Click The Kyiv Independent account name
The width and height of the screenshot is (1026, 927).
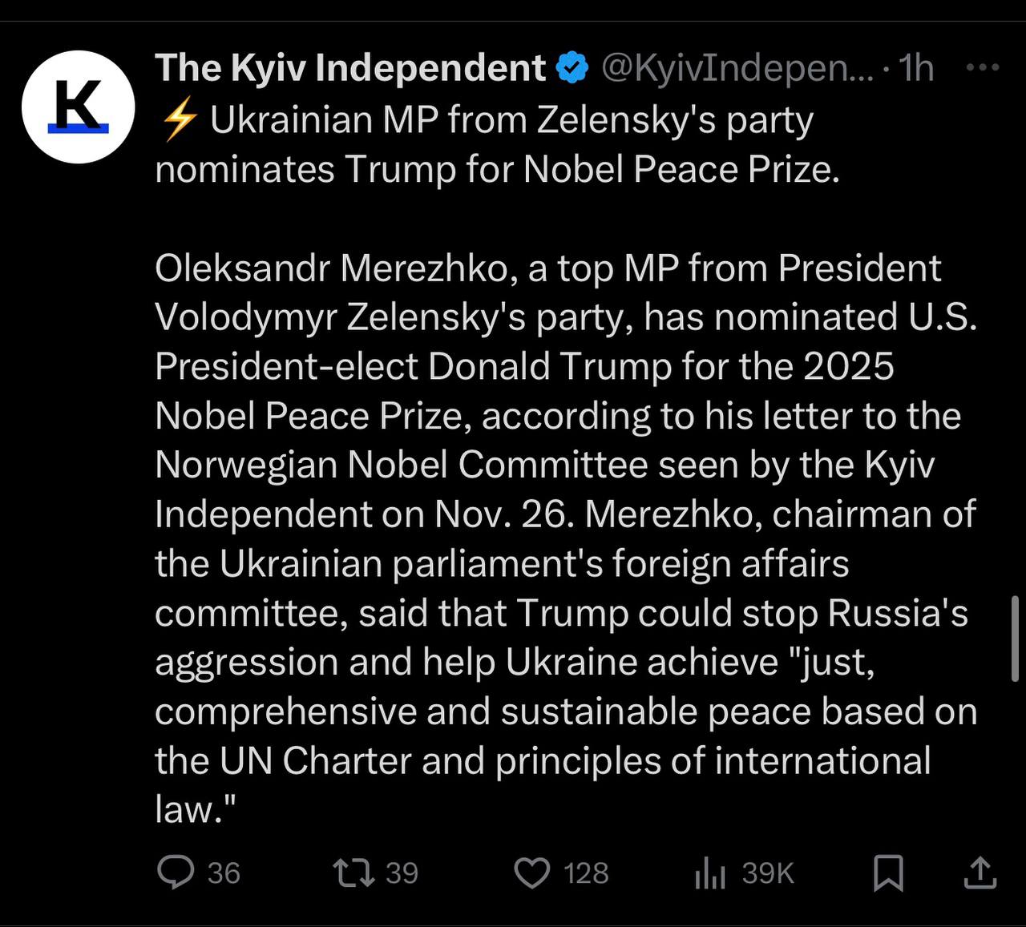click(350, 68)
